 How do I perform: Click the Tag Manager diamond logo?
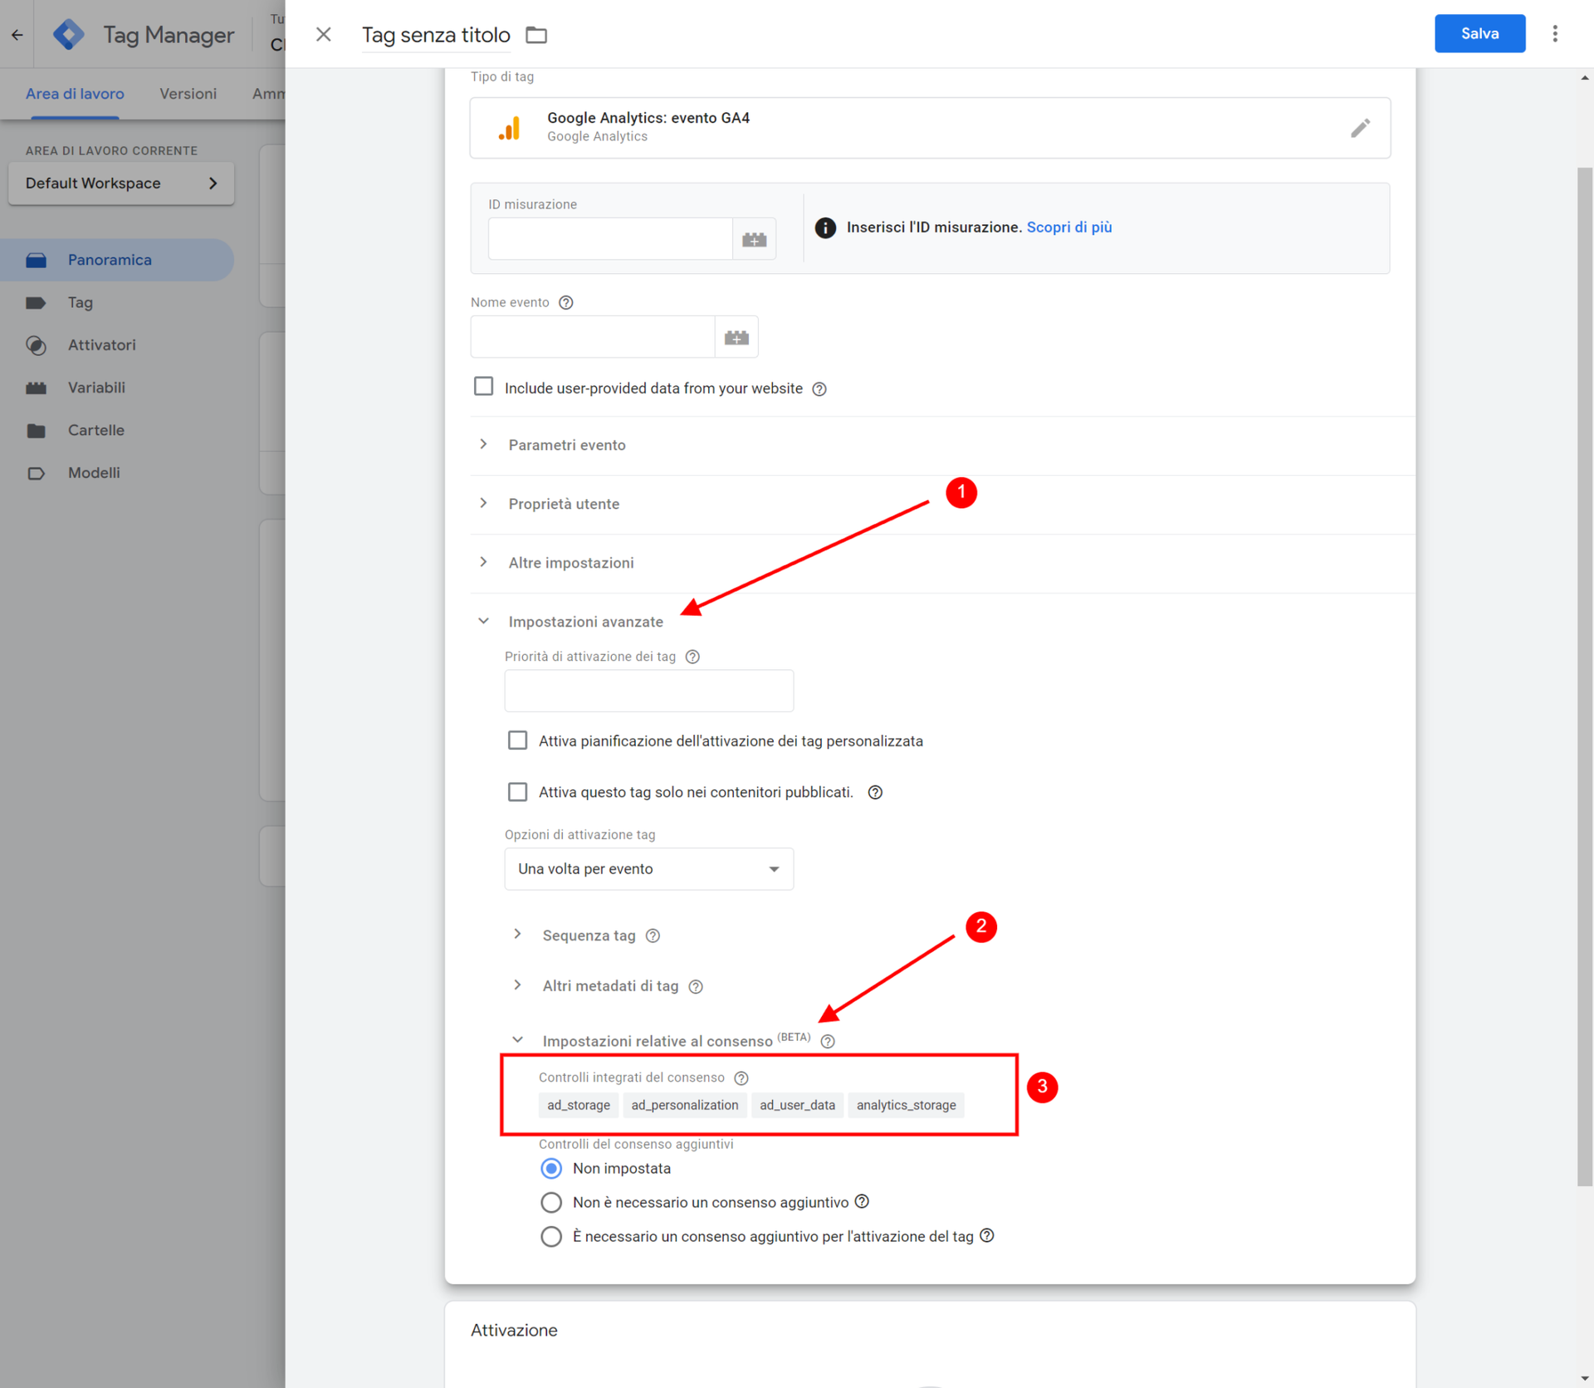(68, 35)
